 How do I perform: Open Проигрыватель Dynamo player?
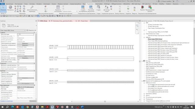coord(150,9)
